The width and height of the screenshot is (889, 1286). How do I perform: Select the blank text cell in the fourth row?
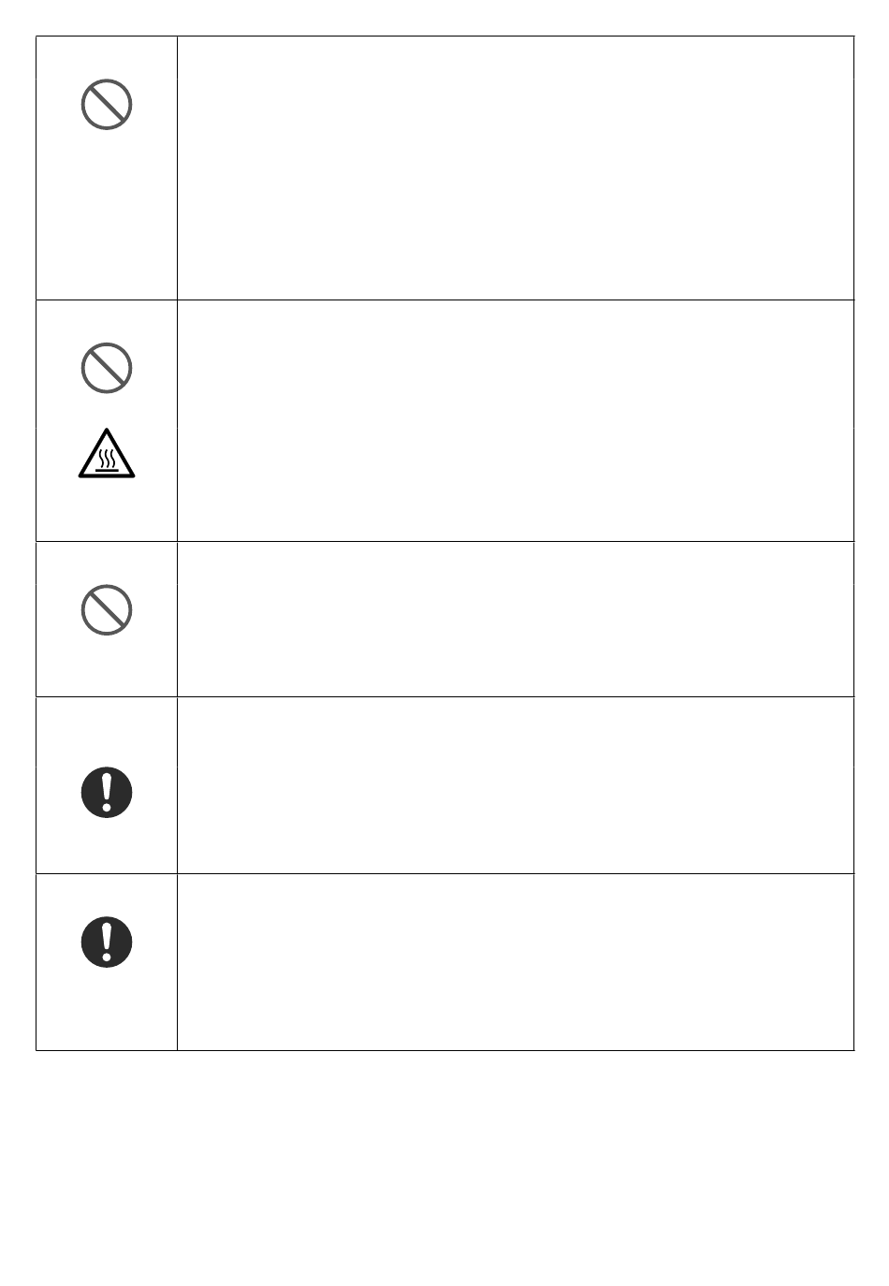(516, 785)
